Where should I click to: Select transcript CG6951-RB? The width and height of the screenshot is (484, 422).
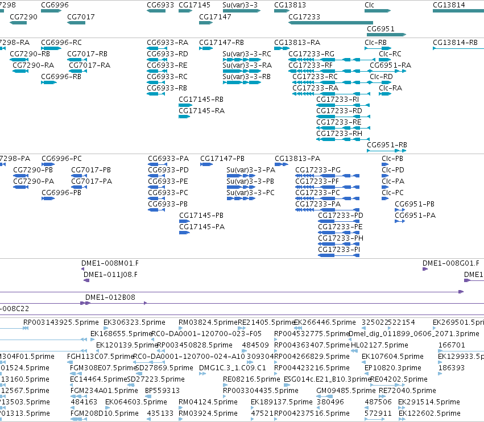pos(387,145)
